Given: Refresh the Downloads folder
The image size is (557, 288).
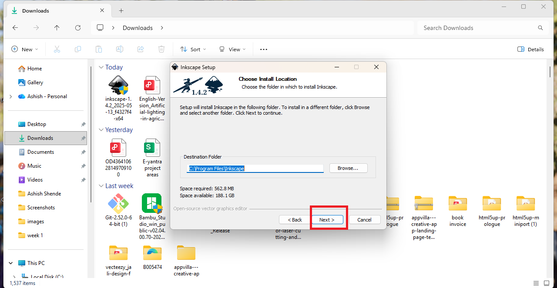Looking at the screenshot, I should tap(78, 28).
